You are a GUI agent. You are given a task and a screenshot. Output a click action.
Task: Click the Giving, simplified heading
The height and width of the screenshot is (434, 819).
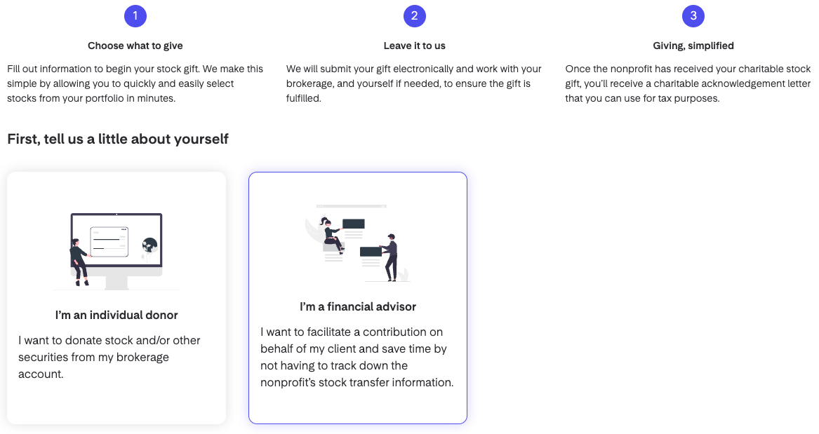(x=693, y=45)
